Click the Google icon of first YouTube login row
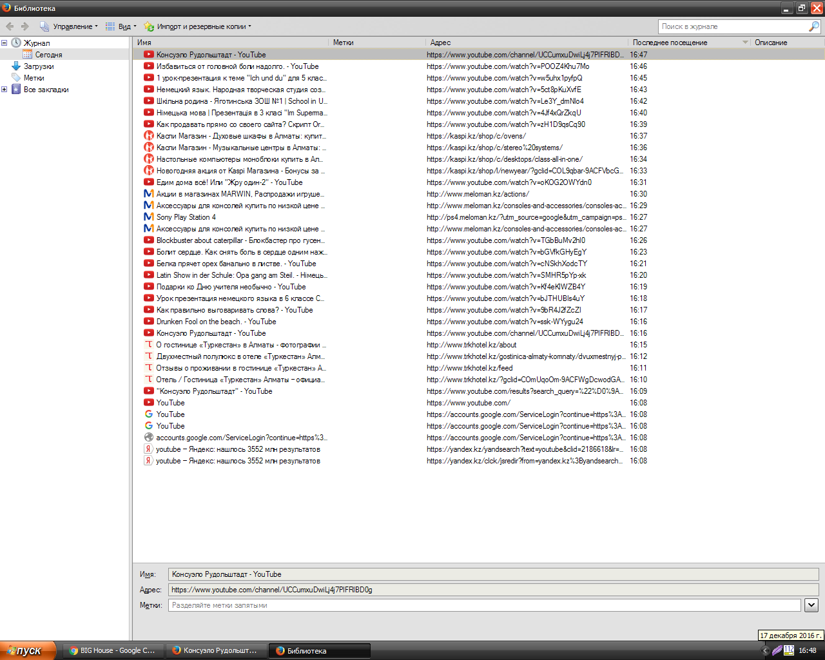Screen dimensions: 825x660 (149, 414)
